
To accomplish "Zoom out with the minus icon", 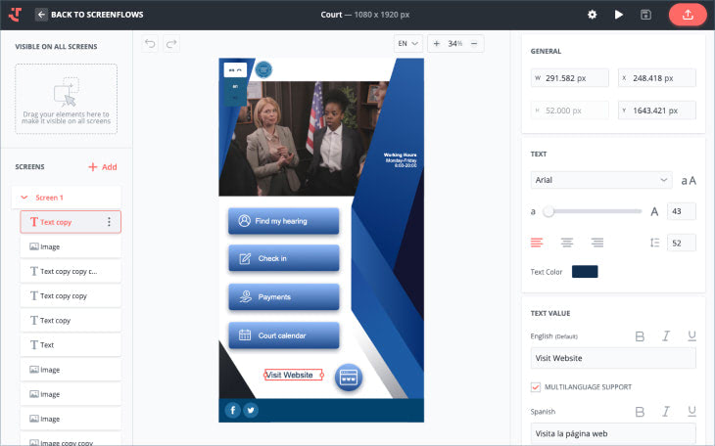I will tap(474, 43).
